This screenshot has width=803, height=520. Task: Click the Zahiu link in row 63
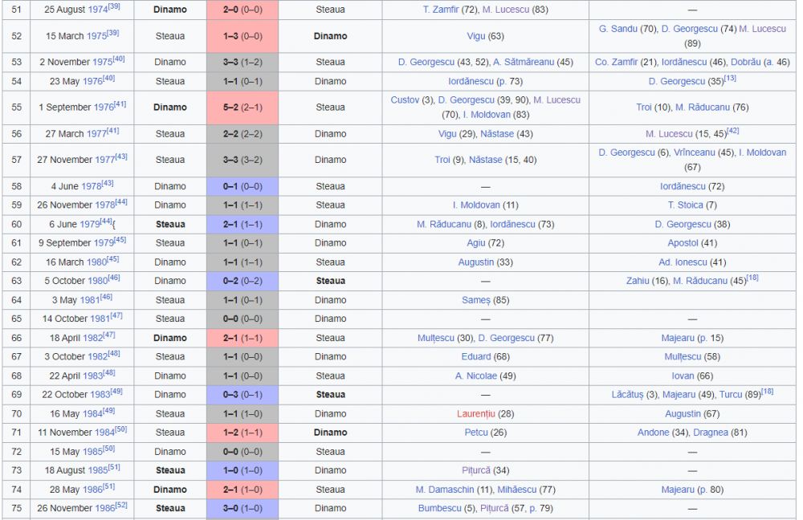pos(638,281)
